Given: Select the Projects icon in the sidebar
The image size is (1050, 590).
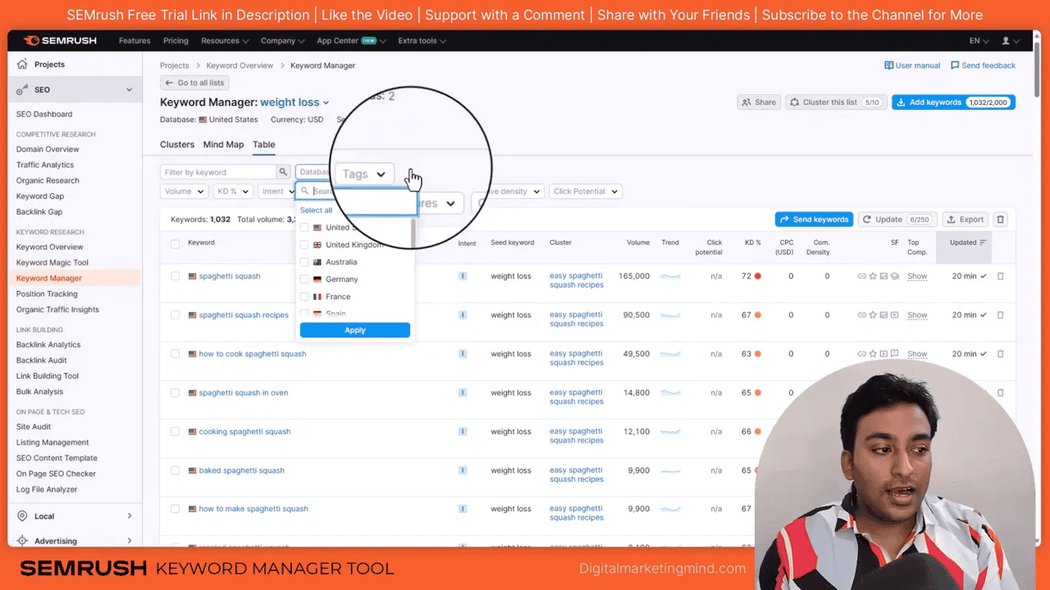Looking at the screenshot, I should point(24,64).
